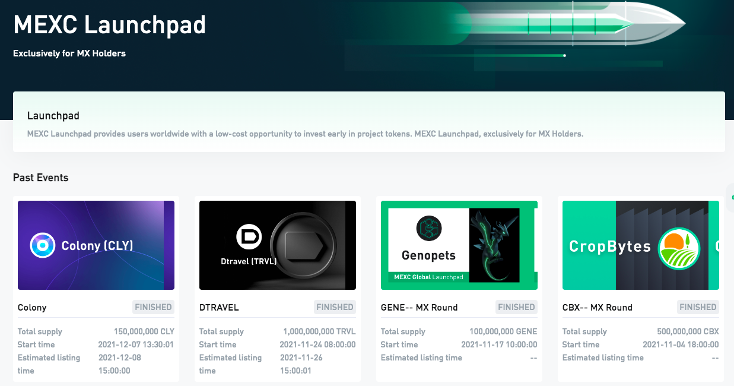The width and height of the screenshot is (734, 386).
Task: Open the CropBytes banner thumbnail
Action: (x=641, y=245)
